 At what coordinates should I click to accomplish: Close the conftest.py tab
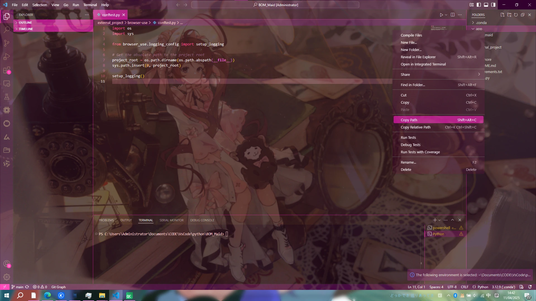point(124,15)
